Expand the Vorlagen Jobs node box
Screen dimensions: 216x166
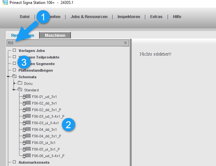[x=14, y=50]
